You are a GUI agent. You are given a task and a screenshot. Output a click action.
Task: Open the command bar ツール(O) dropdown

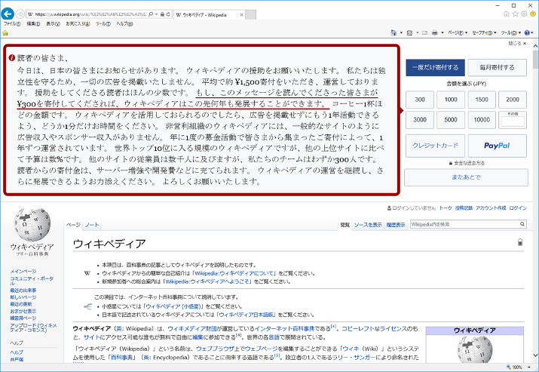click(511, 32)
